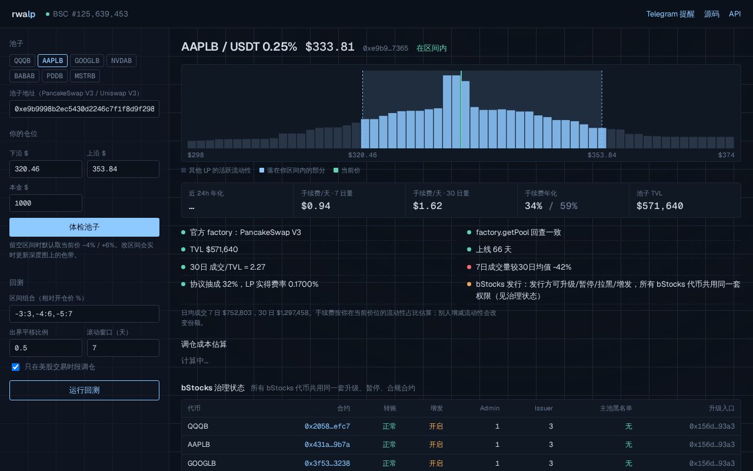Select the GOOGLB pool chip
753x471 pixels.
click(x=87, y=61)
